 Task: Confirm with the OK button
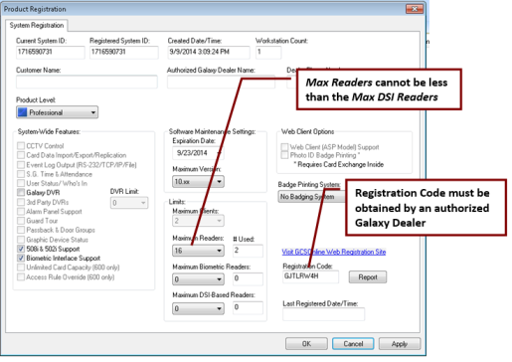tap(306, 344)
